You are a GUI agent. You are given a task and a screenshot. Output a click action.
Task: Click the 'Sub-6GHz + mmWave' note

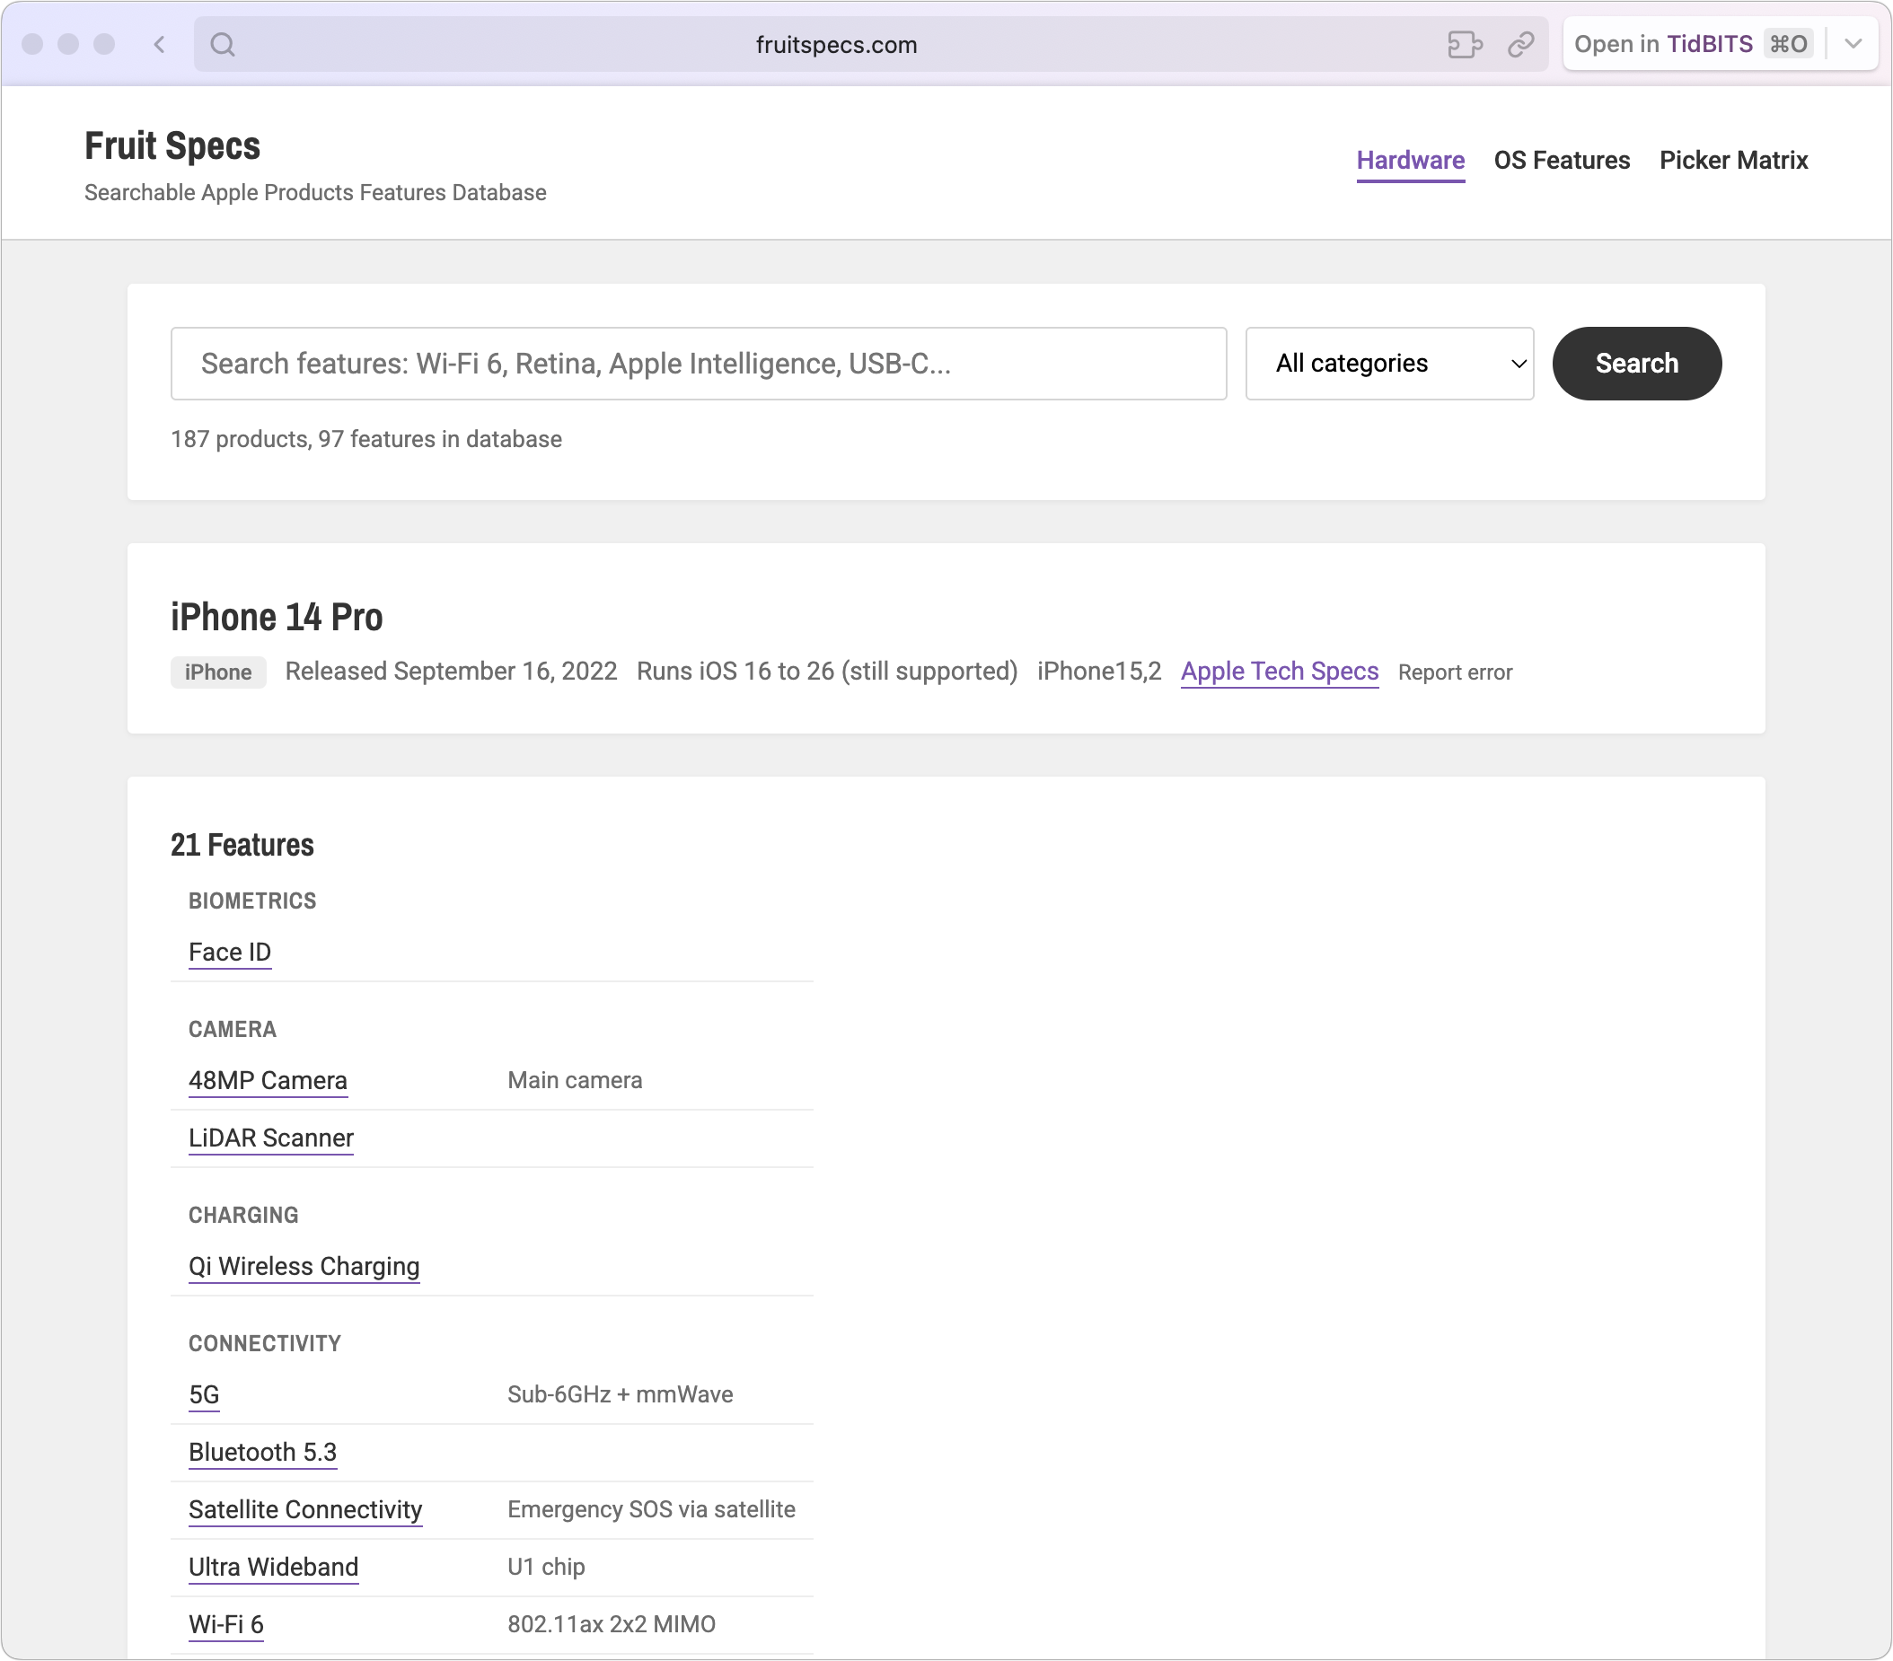pos(621,1395)
